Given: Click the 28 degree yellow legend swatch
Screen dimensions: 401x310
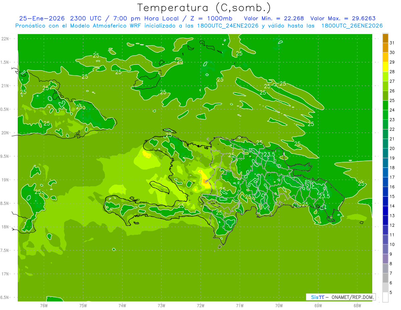Looking at the screenshot, I should pyautogui.click(x=385, y=67).
